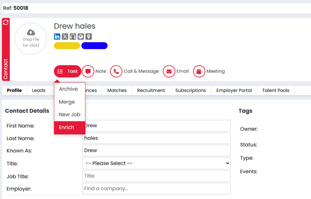Click the map location pin icon
The height and width of the screenshot is (199, 311).
click(89, 36)
